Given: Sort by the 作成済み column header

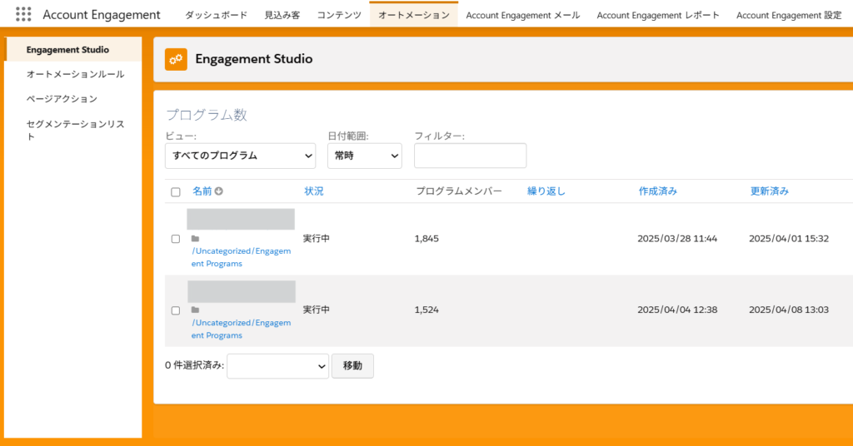Looking at the screenshot, I should [658, 191].
